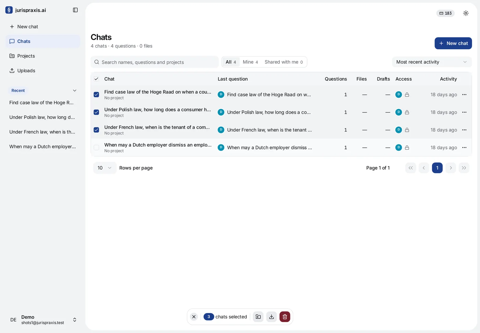This screenshot has height=333, width=480.
Task: Click the Activity column header
Action: point(448,79)
